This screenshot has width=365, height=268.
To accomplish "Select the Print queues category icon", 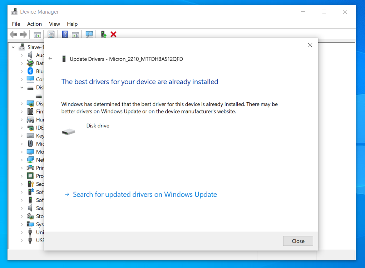I will 30,167.
